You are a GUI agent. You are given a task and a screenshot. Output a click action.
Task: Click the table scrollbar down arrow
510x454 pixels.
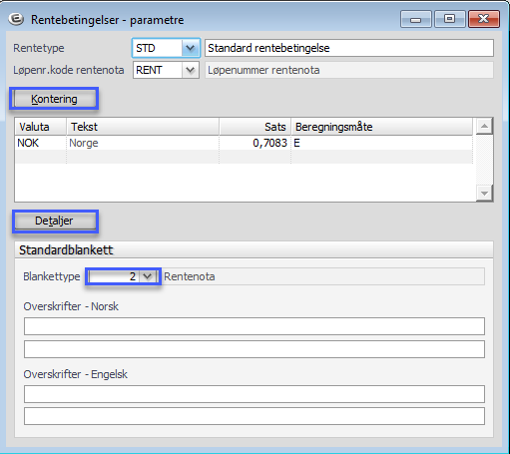click(484, 194)
